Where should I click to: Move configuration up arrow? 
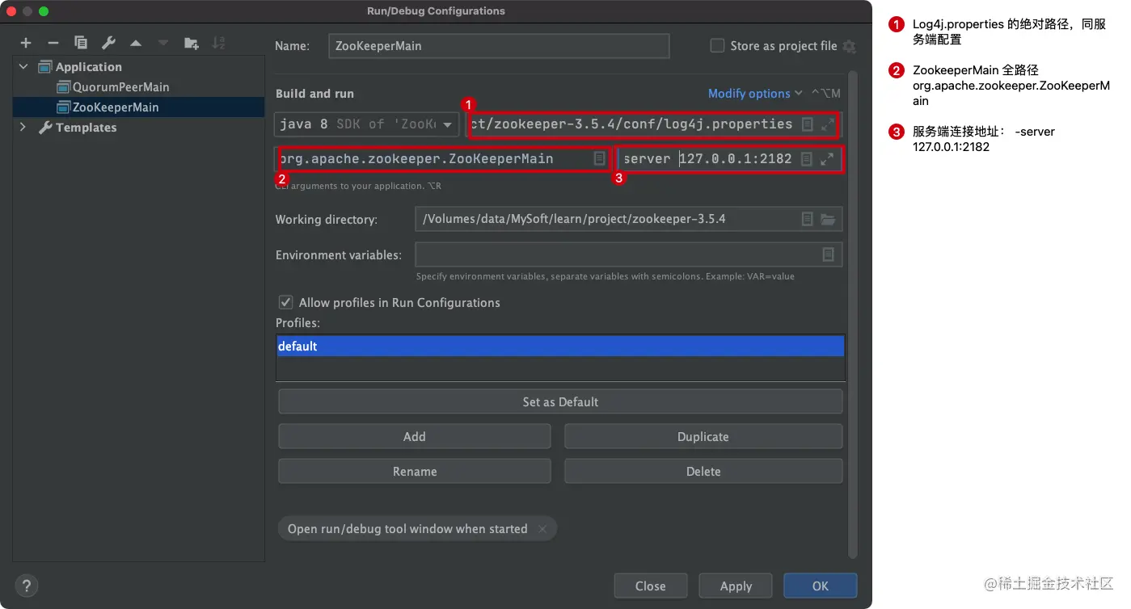click(136, 43)
